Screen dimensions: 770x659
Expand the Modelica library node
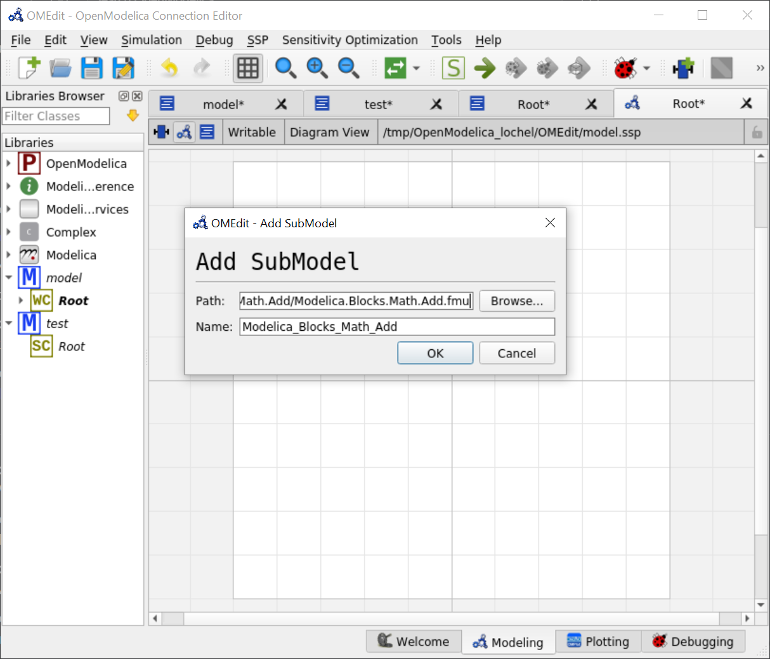point(8,255)
